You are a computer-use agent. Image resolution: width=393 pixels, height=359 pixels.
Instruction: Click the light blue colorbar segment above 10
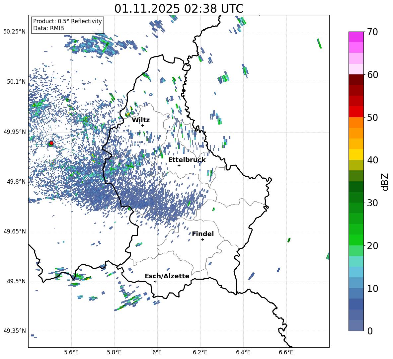click(356, 283)
